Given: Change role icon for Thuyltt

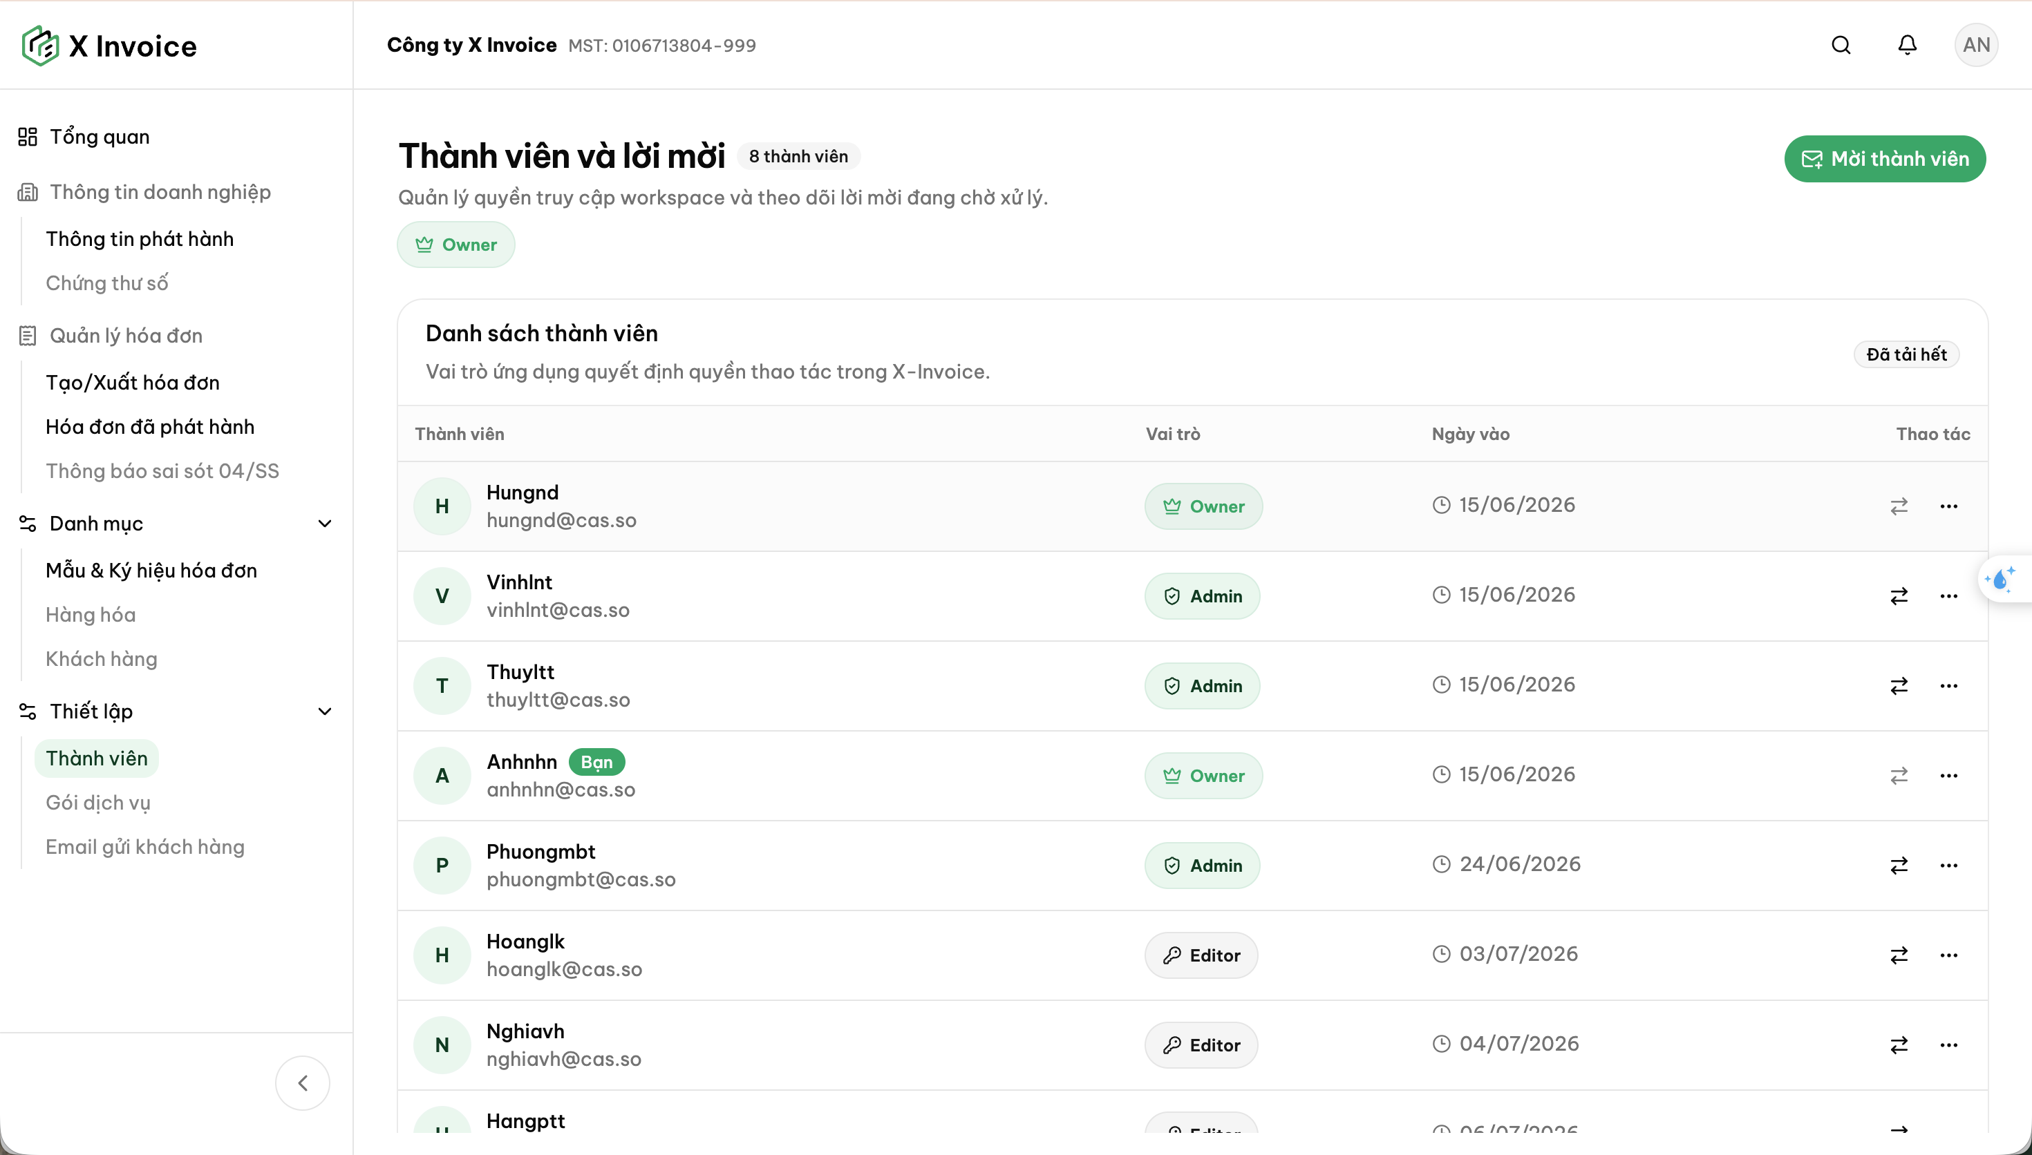Looking at the screenshot, I should pyautogui.click(x=1899, y=685).
